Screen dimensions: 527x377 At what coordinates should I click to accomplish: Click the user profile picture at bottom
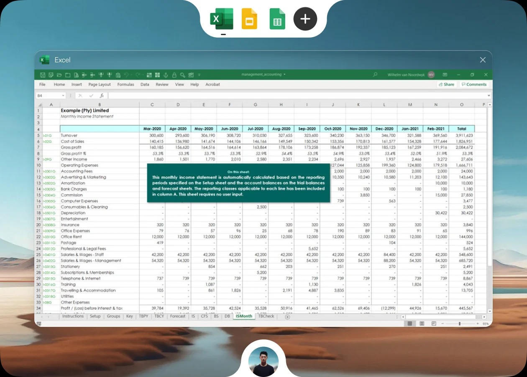click(263, 362)
